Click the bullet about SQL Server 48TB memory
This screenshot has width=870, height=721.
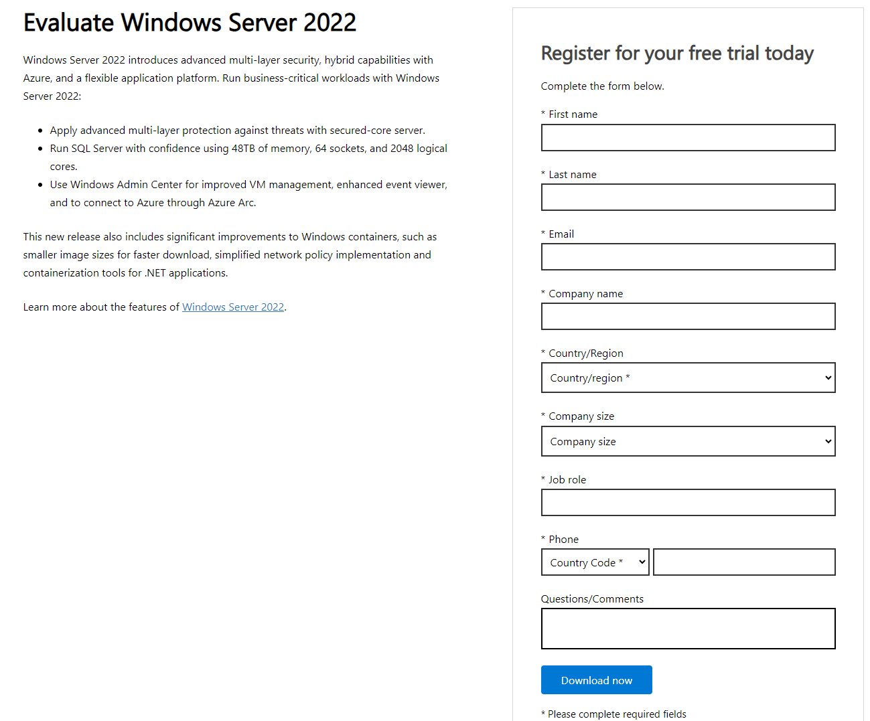click(248, 157)
